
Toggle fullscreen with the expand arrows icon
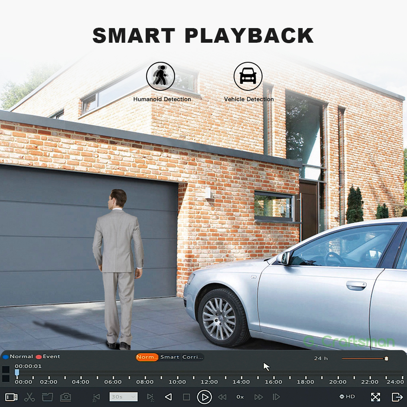tap(375, 397)
